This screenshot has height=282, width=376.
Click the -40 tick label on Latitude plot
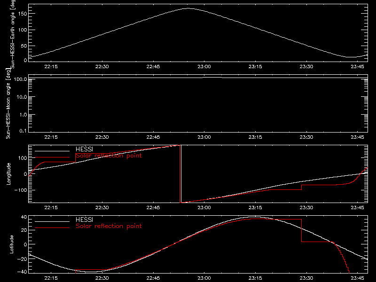click(x=22, y=272)
